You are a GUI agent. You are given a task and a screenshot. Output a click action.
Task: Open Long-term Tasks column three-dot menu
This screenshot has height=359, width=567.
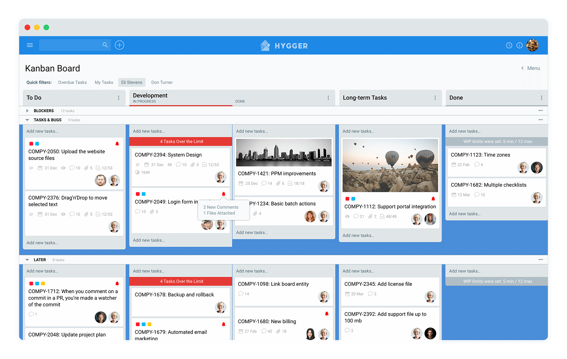pyautogui.click(x=435, y=98)
